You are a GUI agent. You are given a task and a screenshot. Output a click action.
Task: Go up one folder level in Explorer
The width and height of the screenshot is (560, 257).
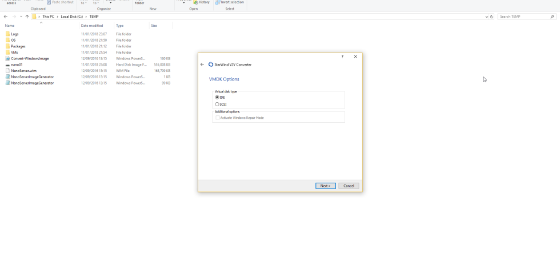point(27,17)
